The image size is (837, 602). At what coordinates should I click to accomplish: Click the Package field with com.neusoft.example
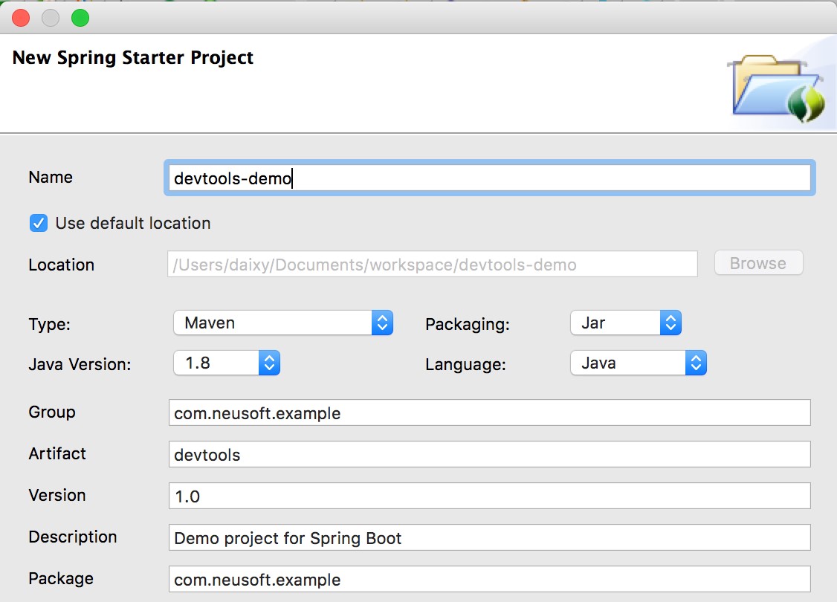coord(490,579)
